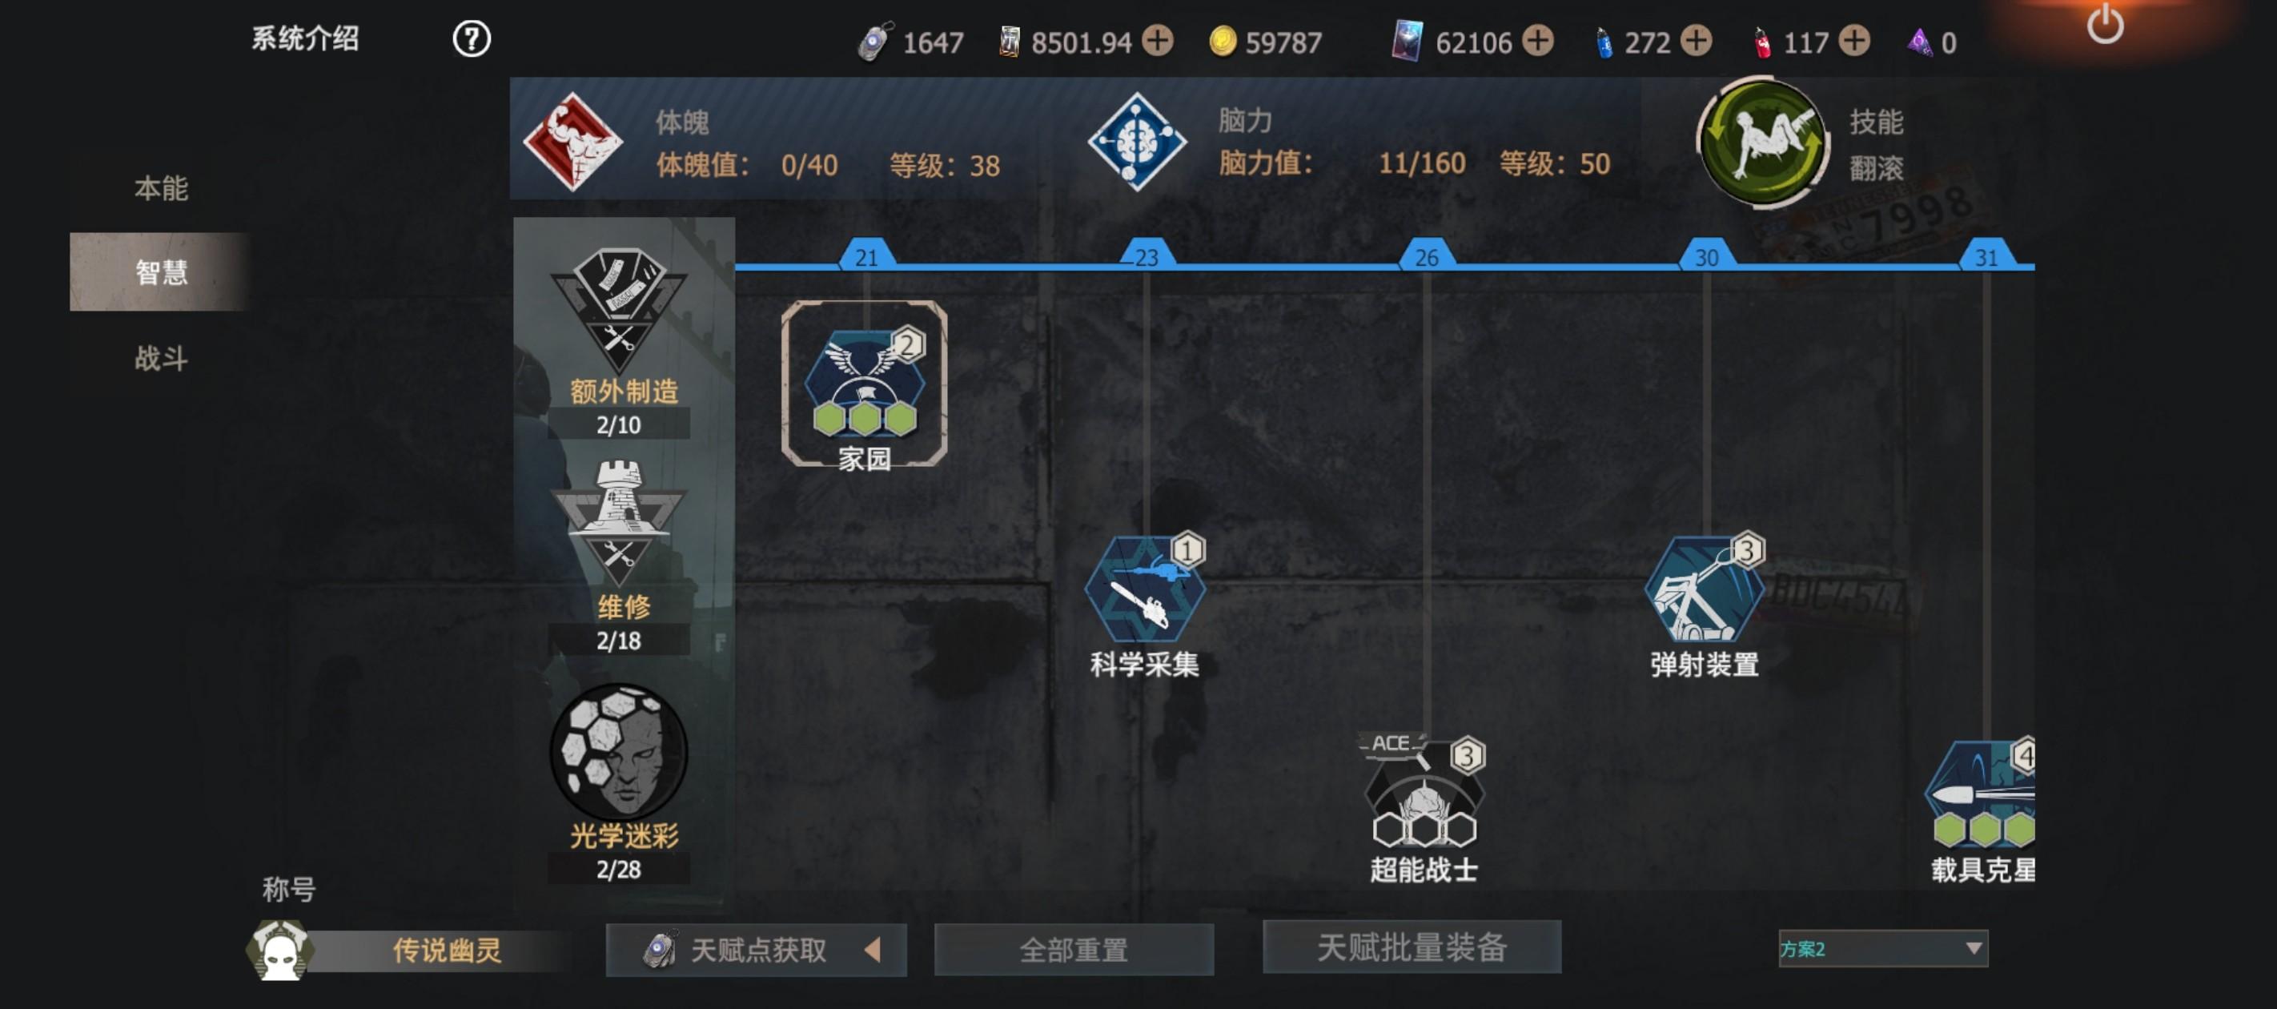
Task: Click the power icon at top right
Action: tap(2105, 24)
